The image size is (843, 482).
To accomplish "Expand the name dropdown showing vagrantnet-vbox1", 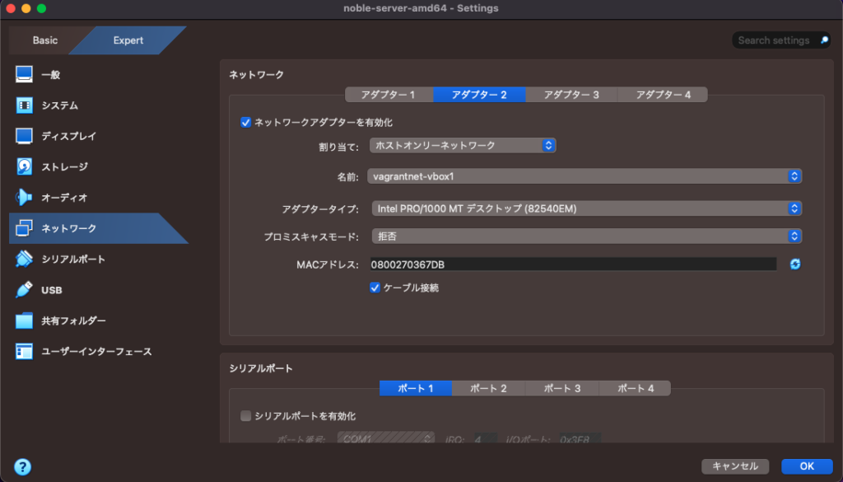I will pyautogui.click(x=585, y=176).
